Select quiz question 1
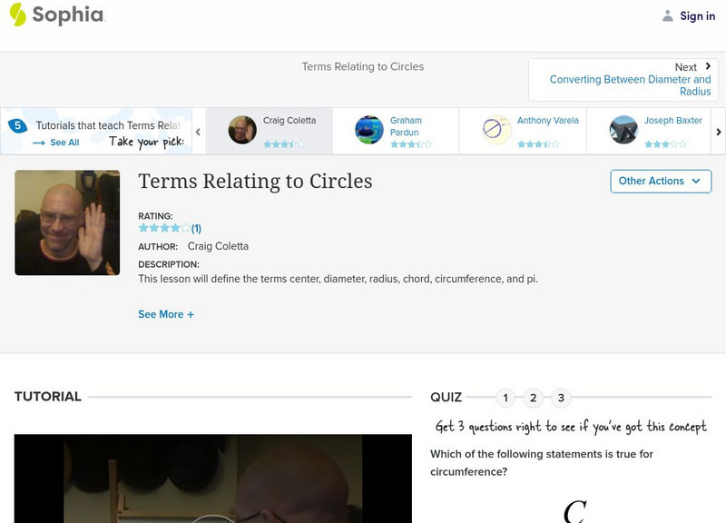The width and height of the screenshot is (726, 523). click(505, 398)
